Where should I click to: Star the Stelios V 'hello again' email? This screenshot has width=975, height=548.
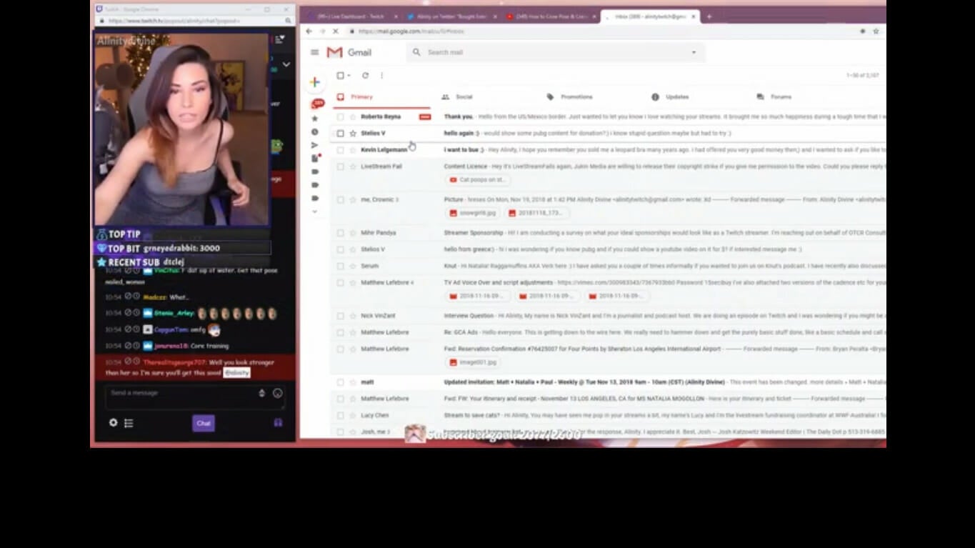coord(353,133)
